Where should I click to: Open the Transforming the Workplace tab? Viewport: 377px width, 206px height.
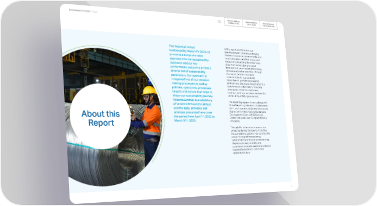tap(268, 25)
